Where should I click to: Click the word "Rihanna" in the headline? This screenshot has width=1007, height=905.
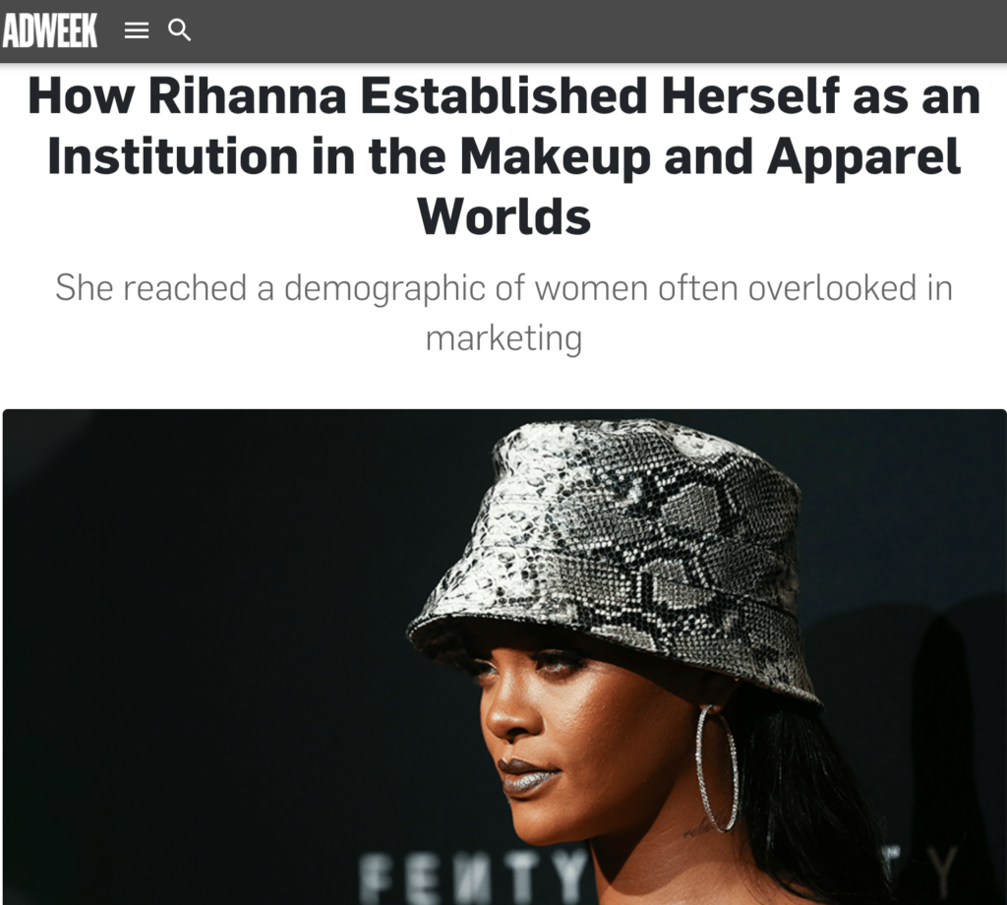pos(247,96)
